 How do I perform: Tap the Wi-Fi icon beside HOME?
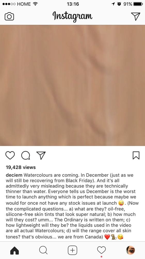tap(35, 4)
